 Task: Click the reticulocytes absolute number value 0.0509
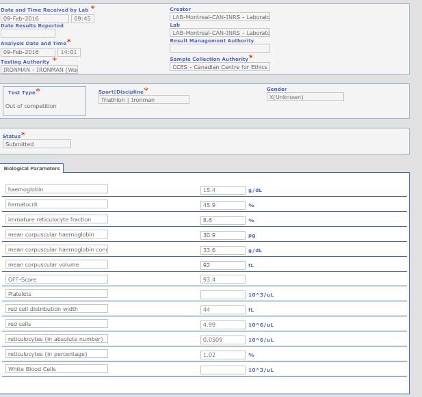point(223,340)
